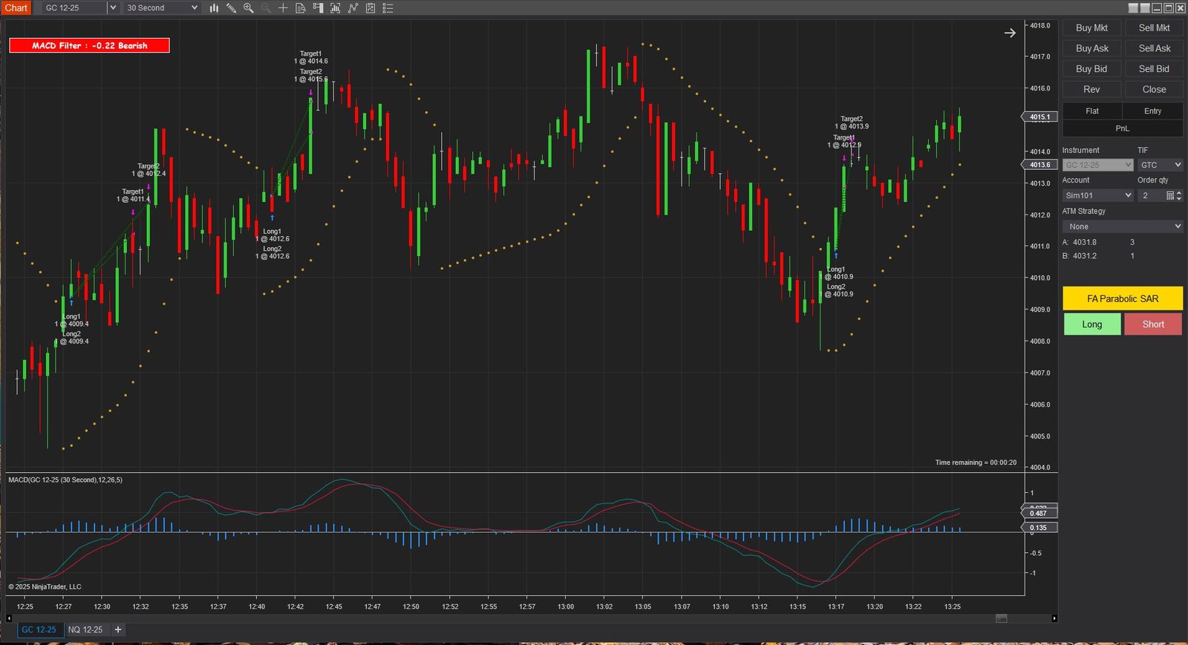Click the Long1 1 @ 4009.4 label
Viewport: 1188px width, 645px height.
pos(71,320)
